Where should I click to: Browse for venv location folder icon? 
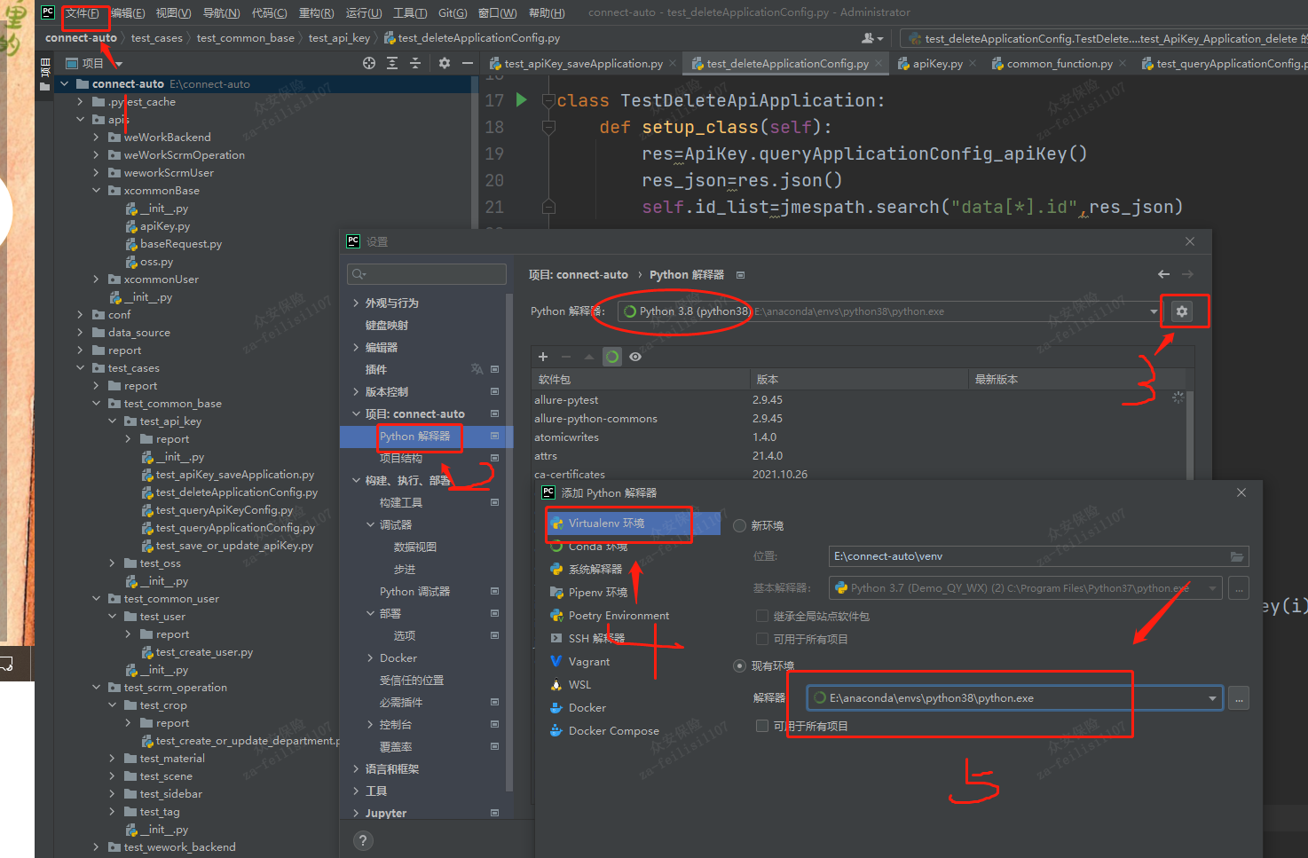click(x=1237, y=556)
